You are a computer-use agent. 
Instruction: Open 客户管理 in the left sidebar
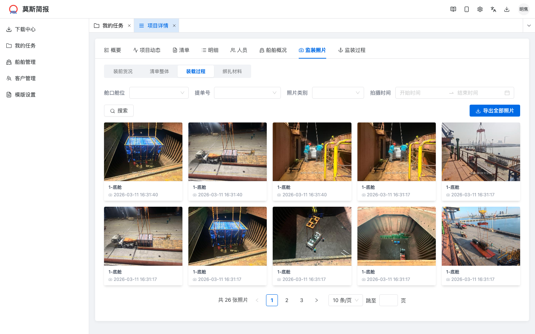(25, 78)
